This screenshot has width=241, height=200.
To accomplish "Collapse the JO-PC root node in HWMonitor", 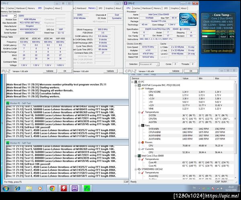I will pos(132,82).
